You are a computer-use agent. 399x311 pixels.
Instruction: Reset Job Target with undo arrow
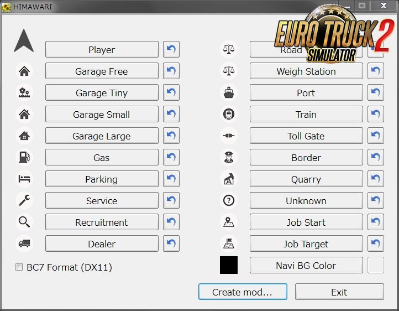(x=376, y=243)
